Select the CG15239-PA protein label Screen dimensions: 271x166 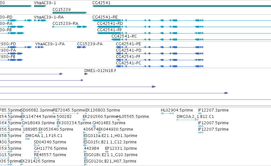90,44
